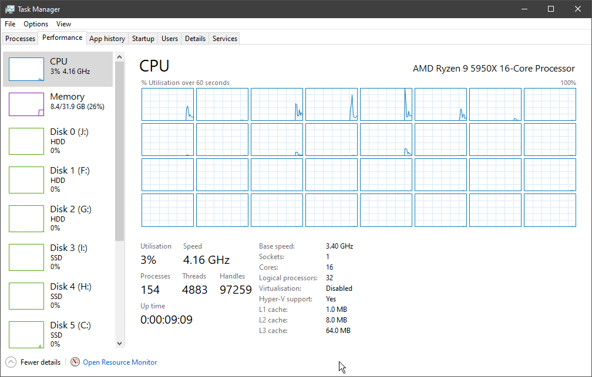Image resolution: width=592 pixels, height=377 pixels.
Task: Select the Disk 4 (H:) mini graph
Action: point(26,296)
